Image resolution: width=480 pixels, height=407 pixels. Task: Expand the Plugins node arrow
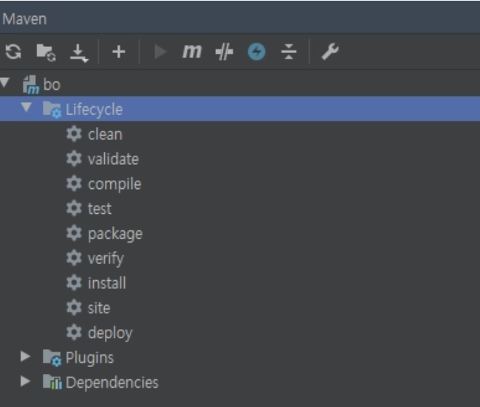(x=26, y=356)
